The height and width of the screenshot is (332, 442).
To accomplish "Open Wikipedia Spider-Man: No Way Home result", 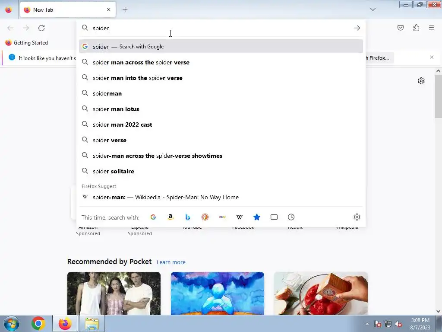I will pyautogui.click(x=221, y=197).
